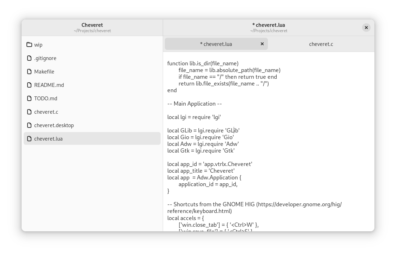
Task: Click the line 'return lib.file_exists(file_name .. "/")'
Action: point(224,84)
